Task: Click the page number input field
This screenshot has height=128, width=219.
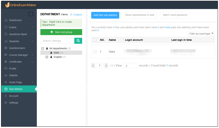Action: pos(100,66)
